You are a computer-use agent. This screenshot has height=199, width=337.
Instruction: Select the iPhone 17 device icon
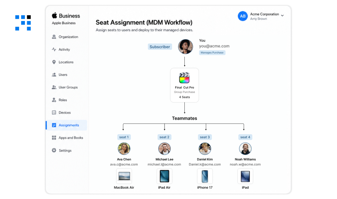pos(205,176)
